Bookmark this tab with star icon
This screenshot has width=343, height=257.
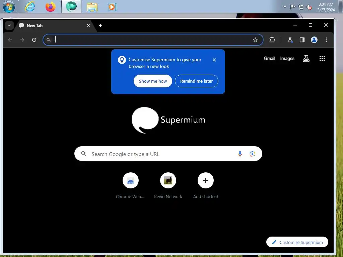point(255,40)
